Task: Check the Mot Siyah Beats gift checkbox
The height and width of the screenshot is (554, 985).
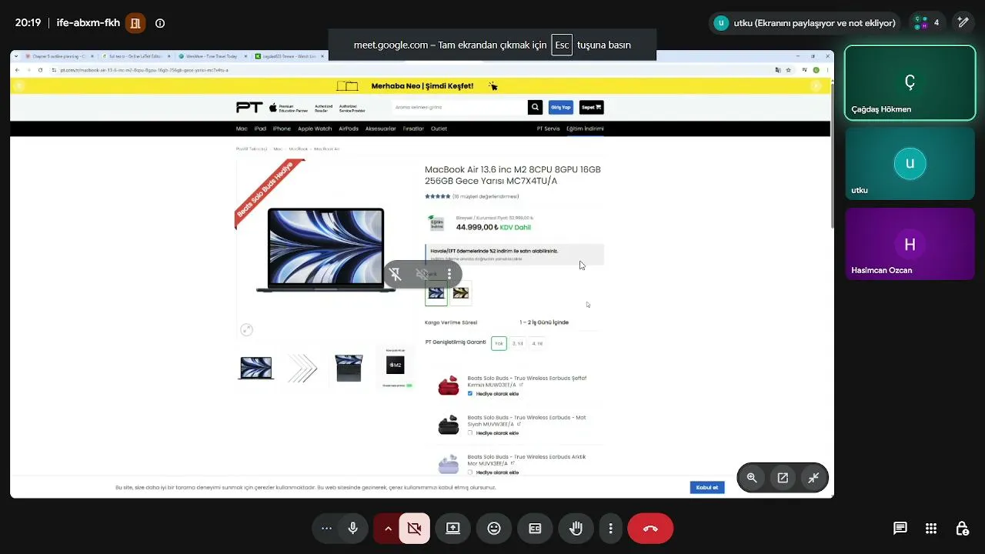Action: 470,433
